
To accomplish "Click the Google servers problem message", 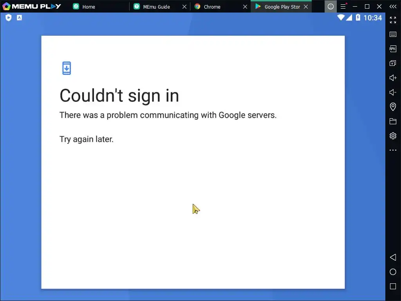I will tap(168, 115).
